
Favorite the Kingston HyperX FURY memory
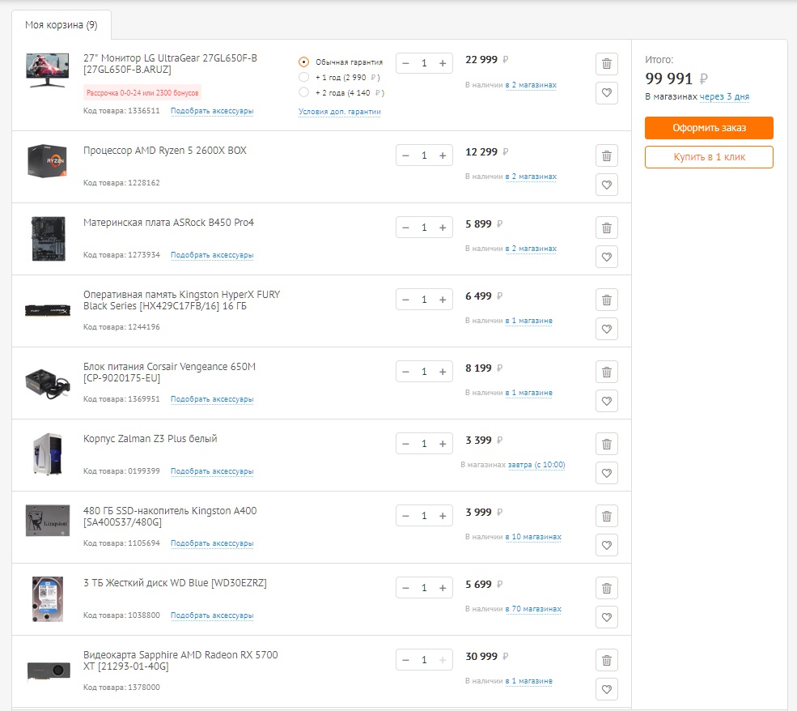pos(606,329)
